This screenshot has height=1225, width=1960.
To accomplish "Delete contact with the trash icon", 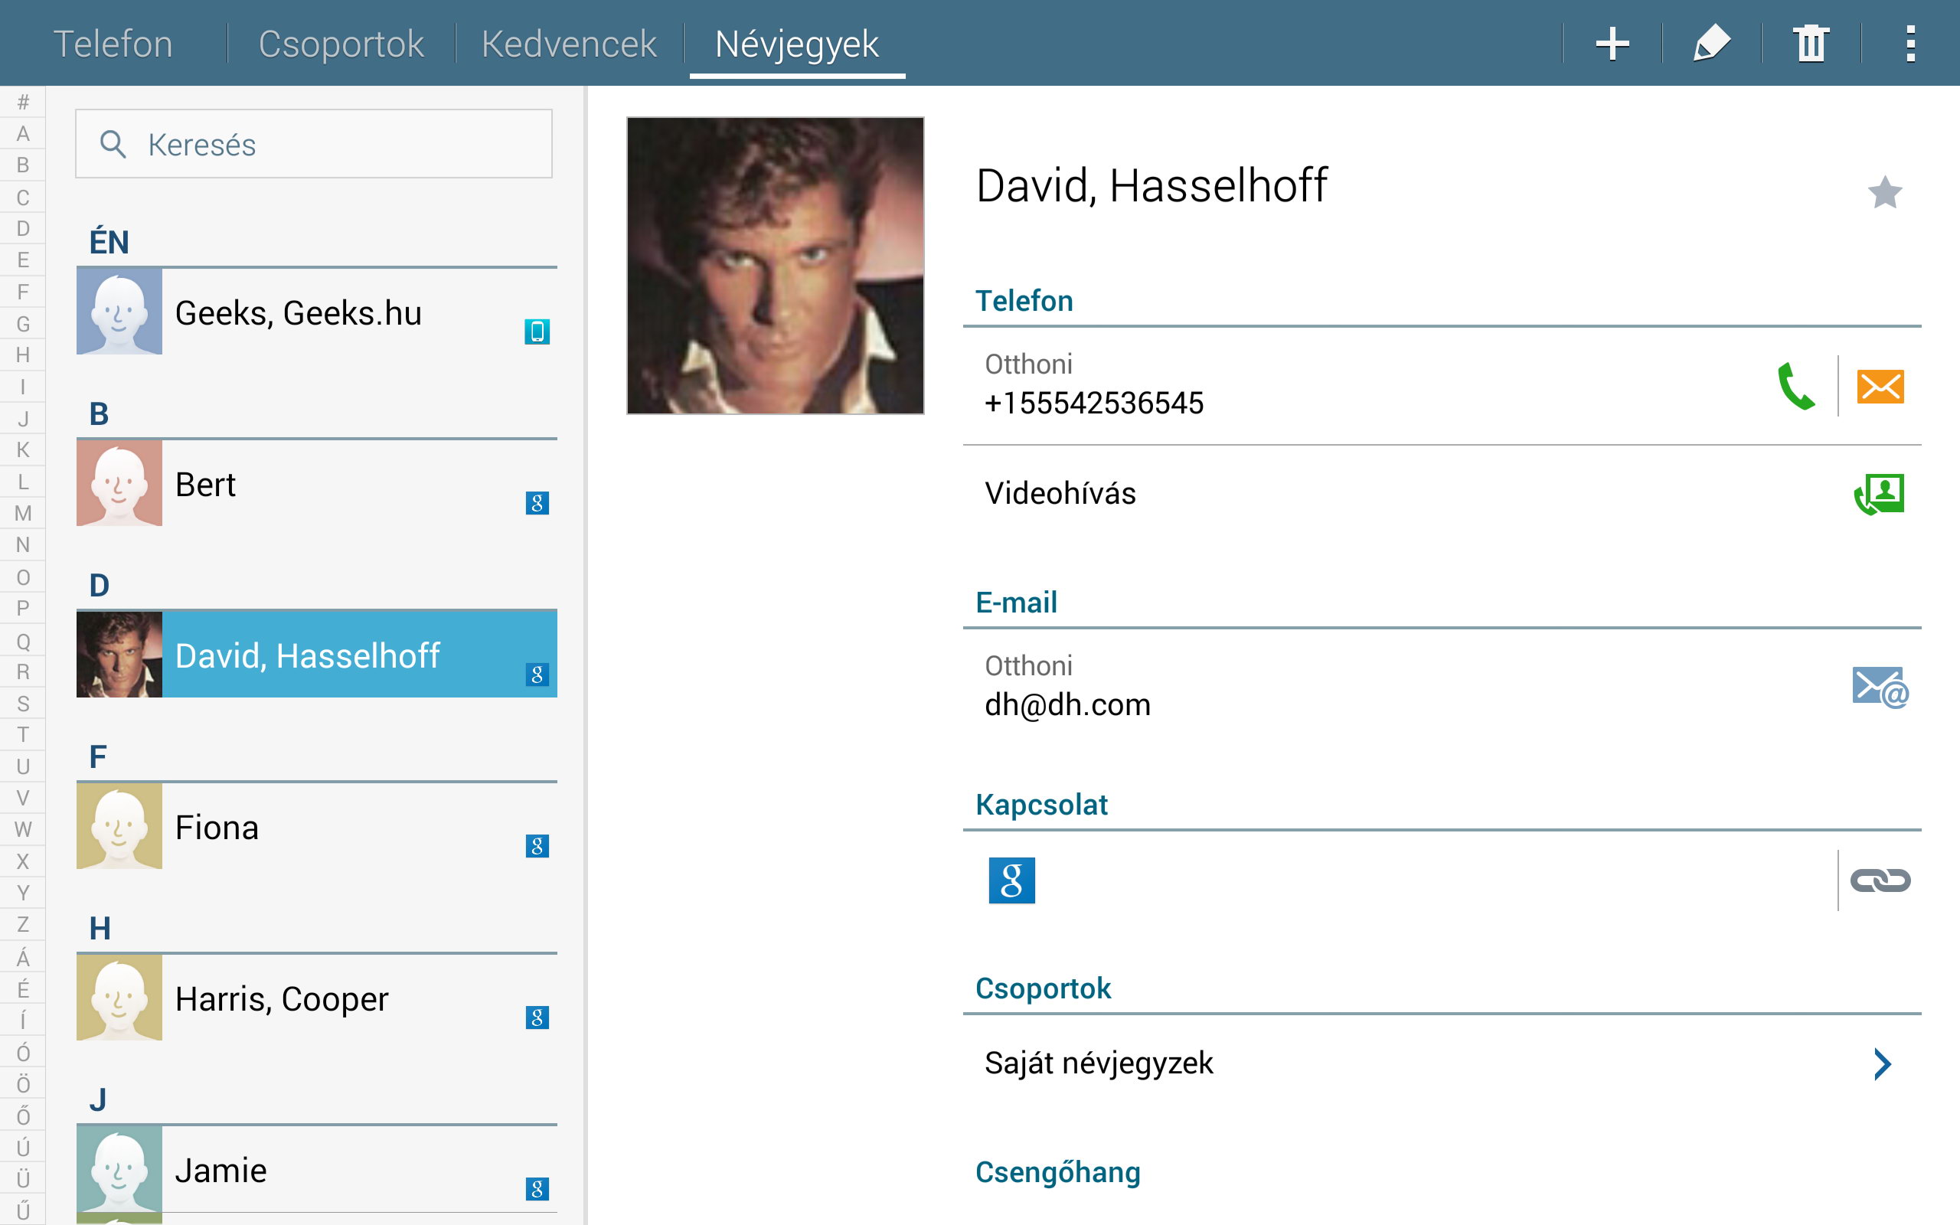I will tap(1811, 44).
